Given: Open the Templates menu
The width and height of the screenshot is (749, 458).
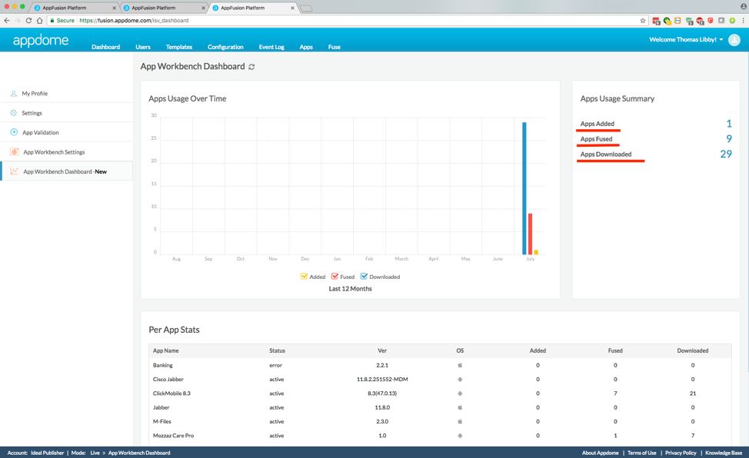Looking at the screenshot, I should (x=179, y=47).
